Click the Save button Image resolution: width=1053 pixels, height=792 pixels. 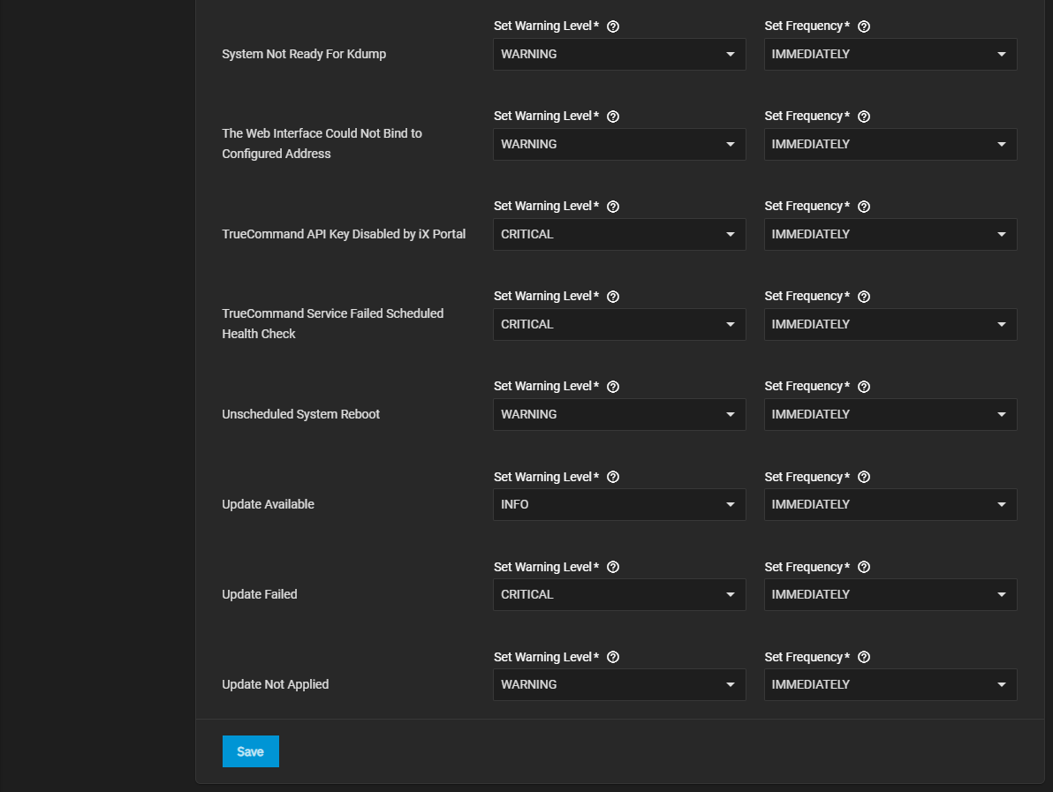[x=250, y=751]
